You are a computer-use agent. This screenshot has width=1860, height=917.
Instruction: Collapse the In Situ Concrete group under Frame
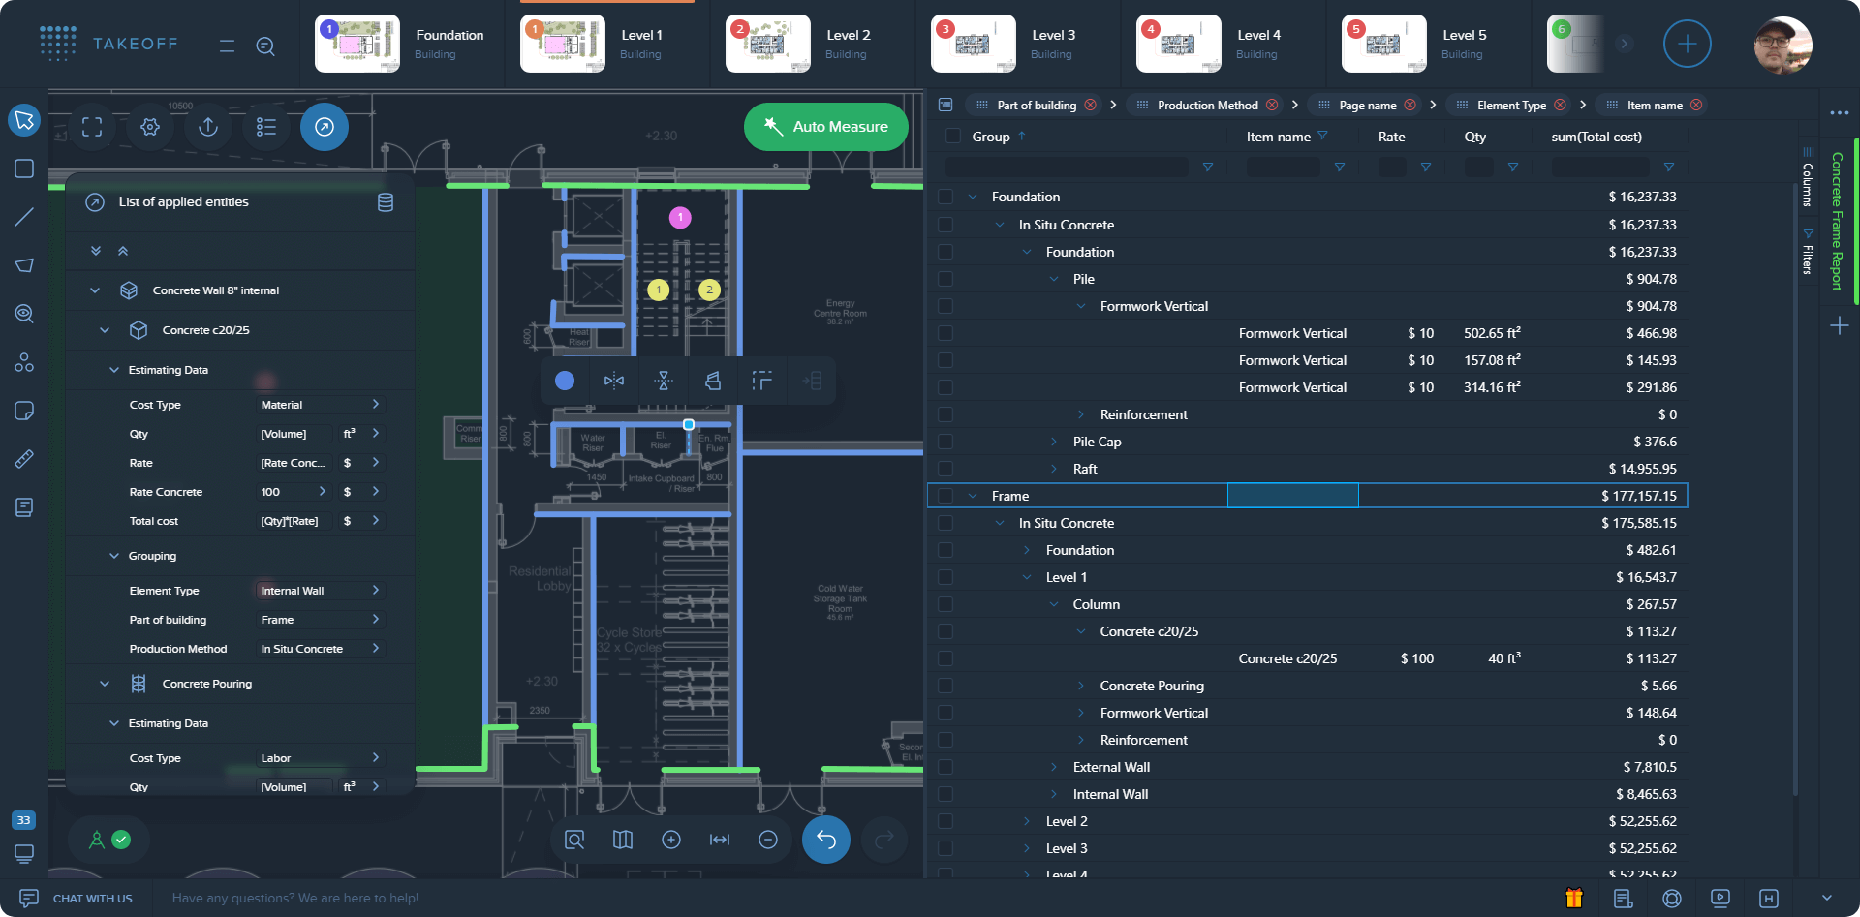click(x=1002, y=523)
